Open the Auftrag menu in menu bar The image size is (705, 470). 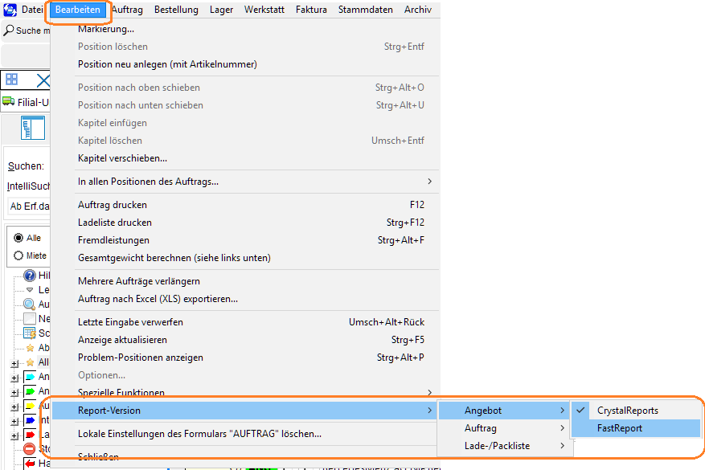pos(127,10)
